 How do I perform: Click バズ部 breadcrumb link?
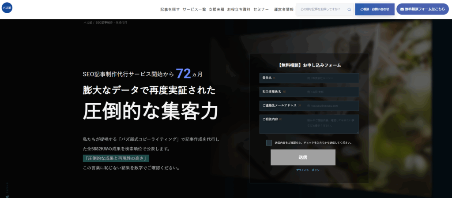click(88, 22)
